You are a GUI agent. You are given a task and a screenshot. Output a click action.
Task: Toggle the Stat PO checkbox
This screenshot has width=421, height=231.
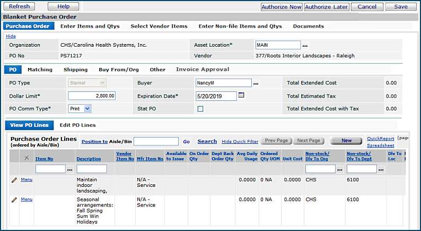tap(200, 109)
